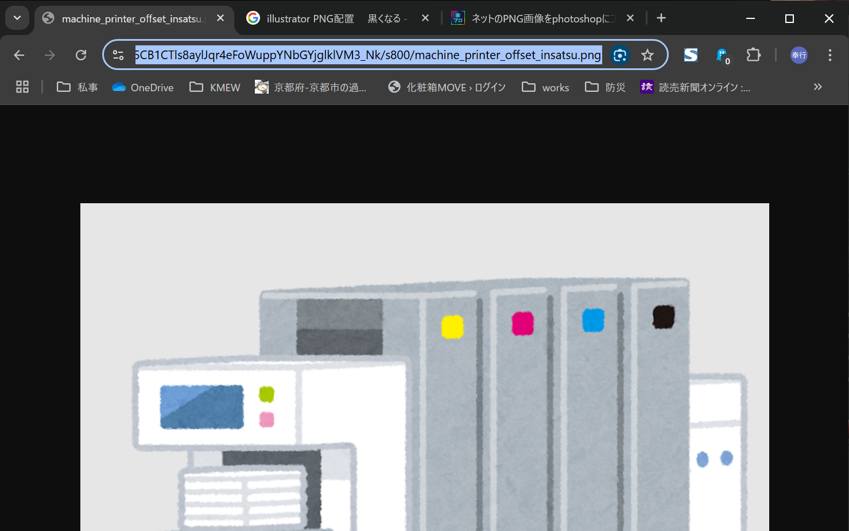The width and height of the screenshot is (849, 531).
Task: Close the illustrator PNG配置 tab
Action: click(425, 18)
